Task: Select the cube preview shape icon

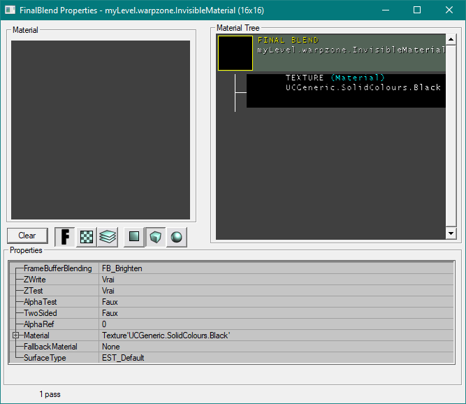Action: [x=155, y=237]
